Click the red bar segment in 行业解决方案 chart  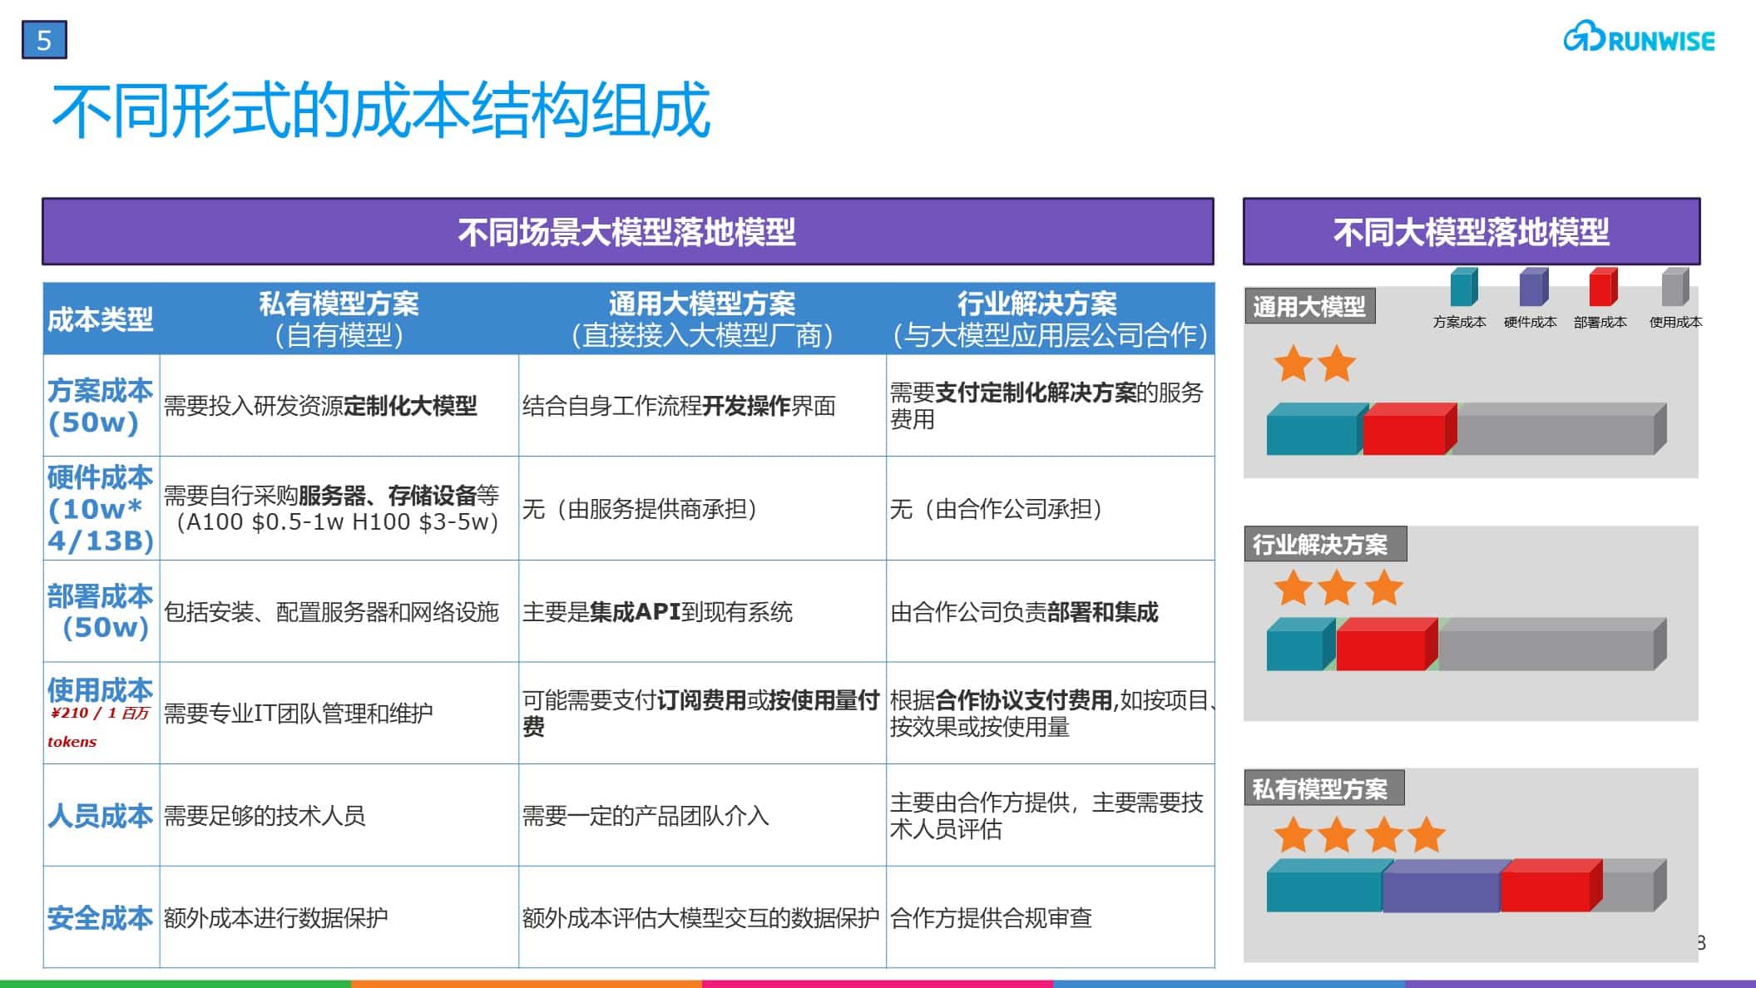click(1386, 645)
